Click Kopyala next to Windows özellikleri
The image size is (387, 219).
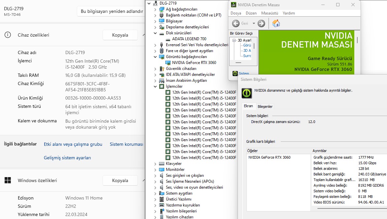pyautogui.click(x=120, y=180)
